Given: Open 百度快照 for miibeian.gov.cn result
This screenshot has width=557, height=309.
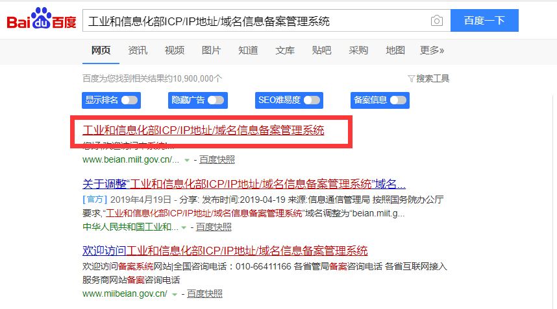Looking at the screenshot, I should click(x=204, y=293).
